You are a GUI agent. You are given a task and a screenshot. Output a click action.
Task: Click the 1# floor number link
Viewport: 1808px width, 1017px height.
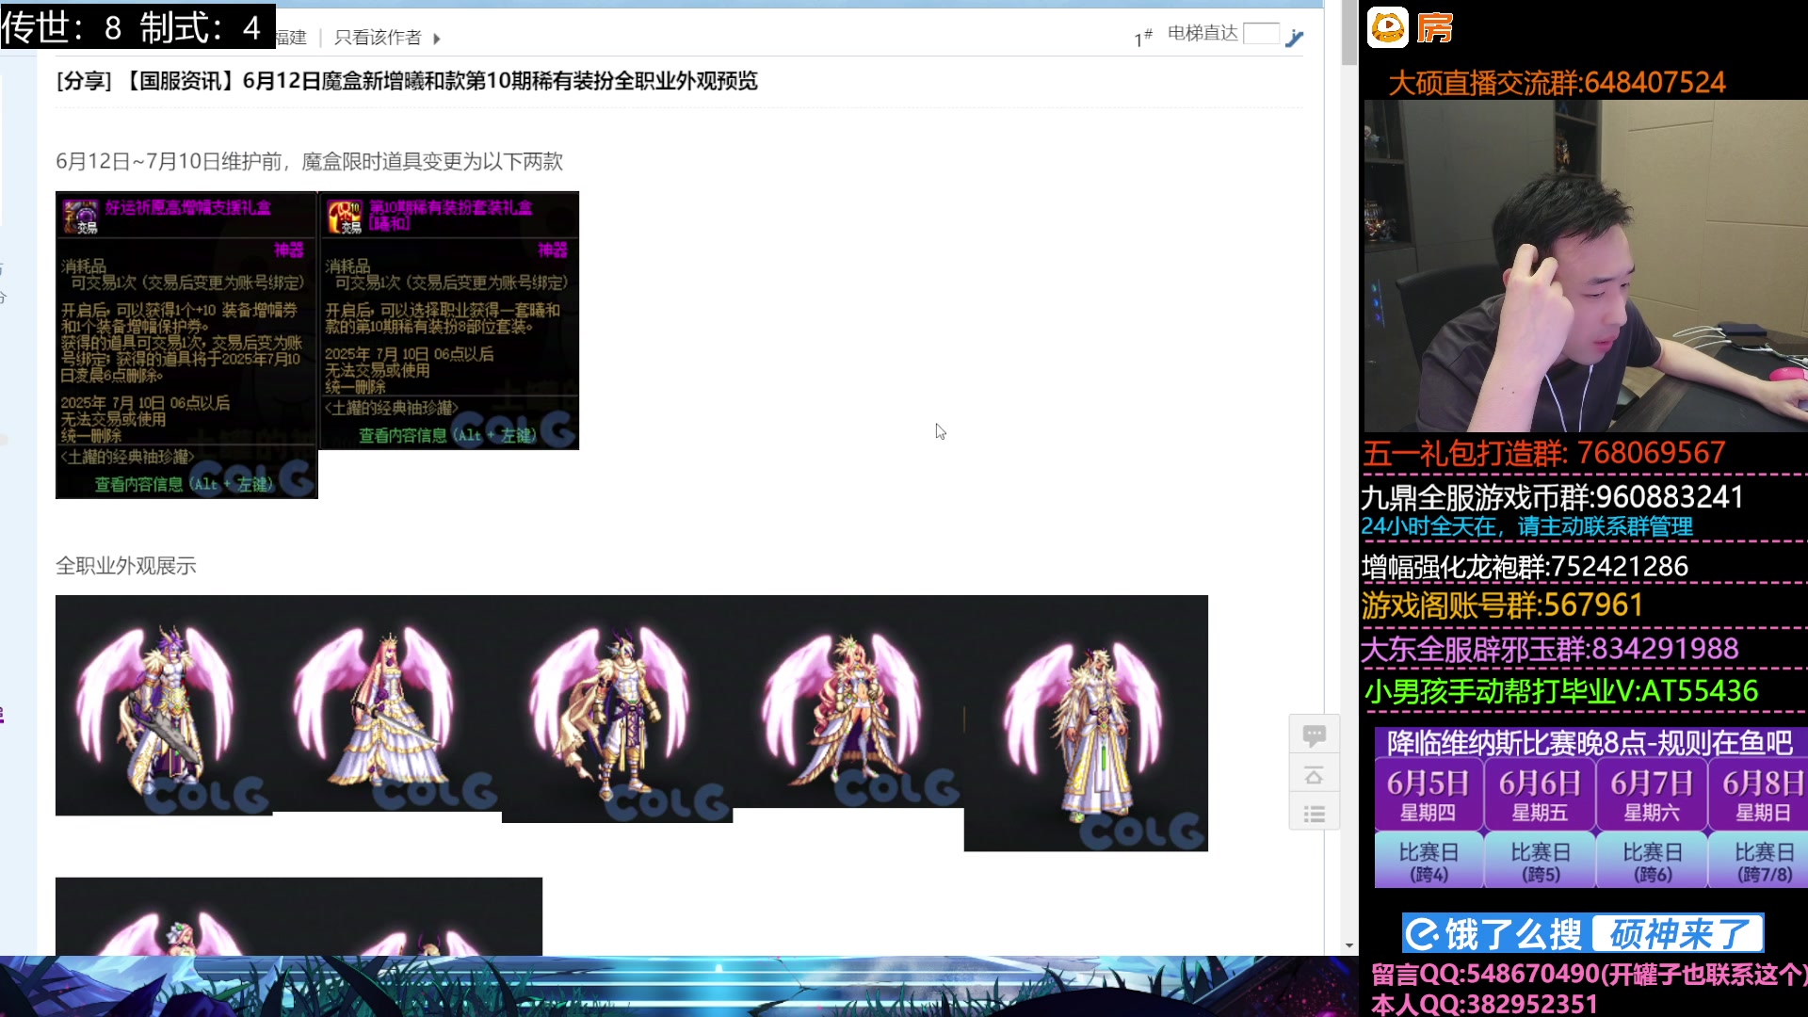coord(1142,38)
